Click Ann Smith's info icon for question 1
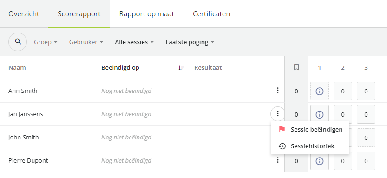The width and height of the screenshot is (387, 178). [320, 92]
